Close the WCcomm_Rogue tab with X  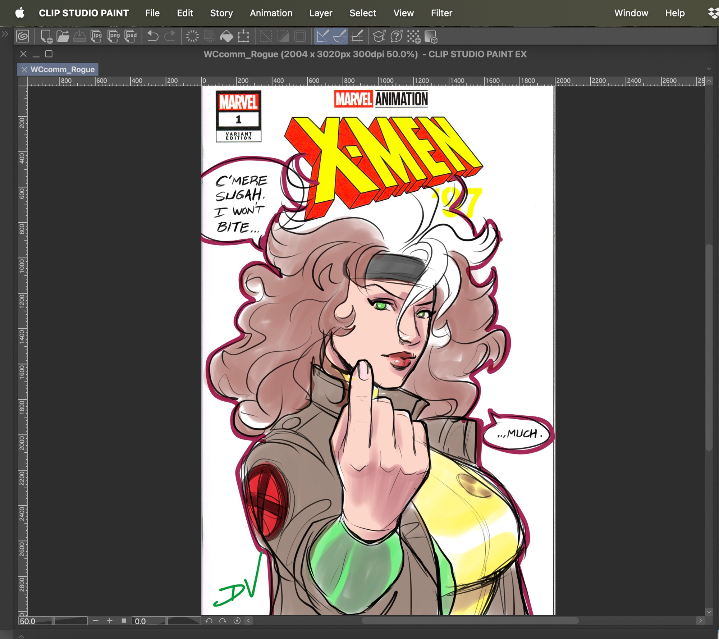click(x=24, y=69)
